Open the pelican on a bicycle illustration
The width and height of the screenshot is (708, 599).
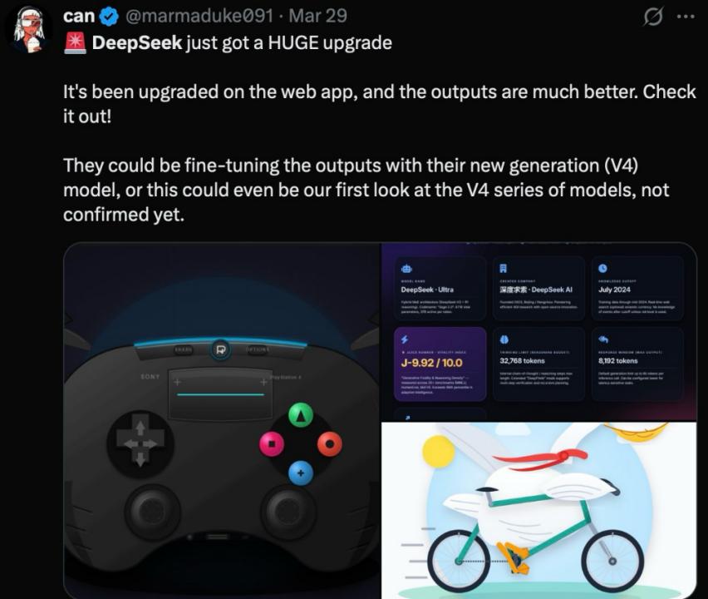click(x=539, y=510)
